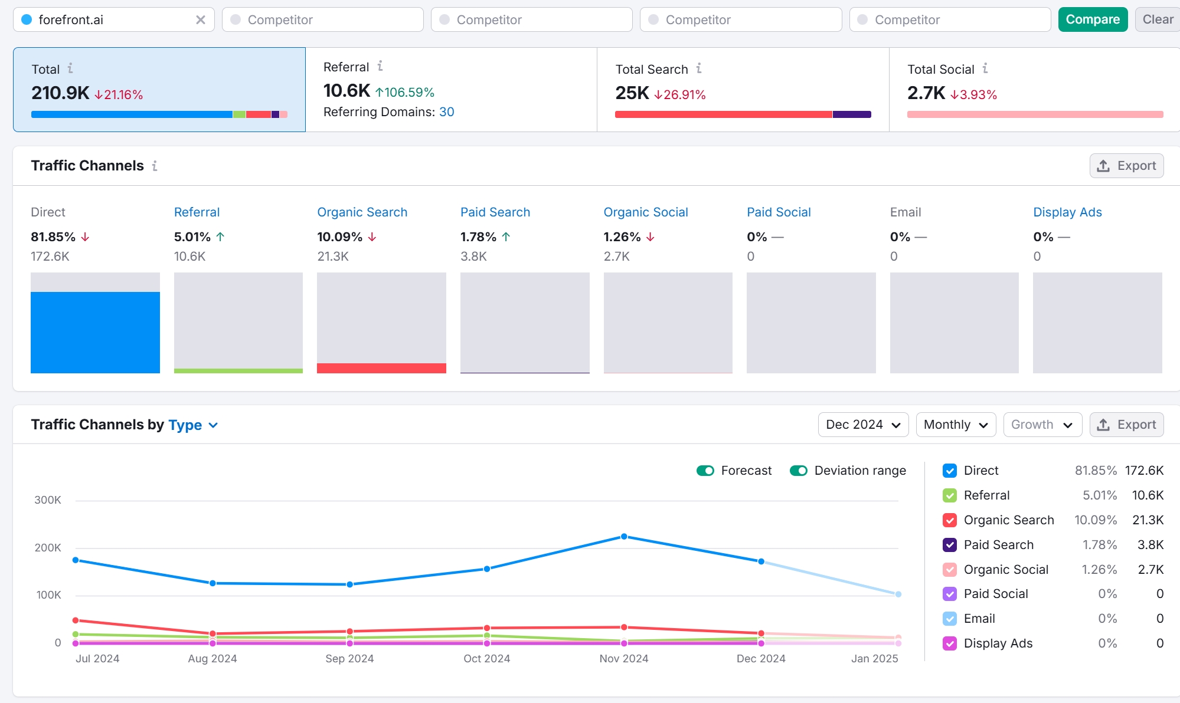Viewport: 1180px width, 703px height.
Task: Uncheck Organic Search in chart legend
Action: tap(950, 520)
